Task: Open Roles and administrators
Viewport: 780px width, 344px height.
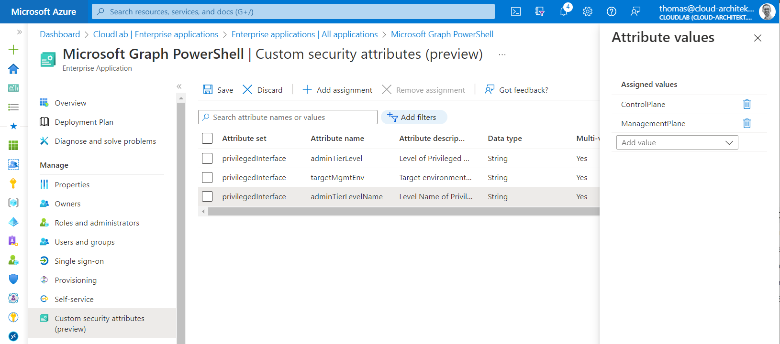Action: click(x=97, y=223)
